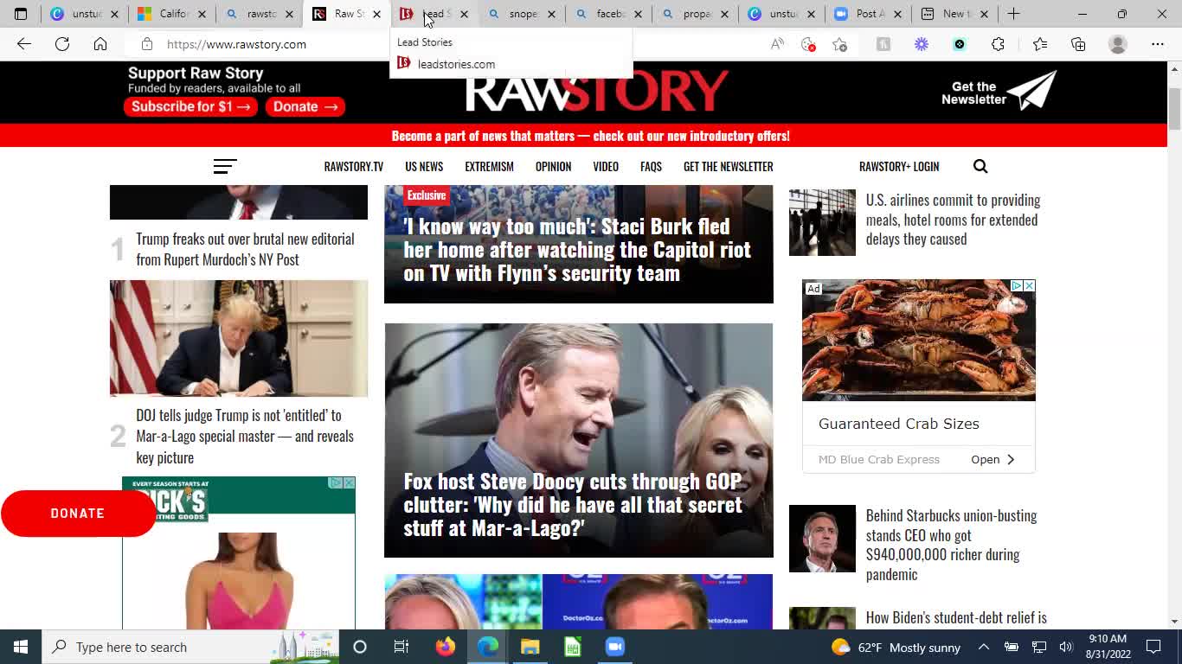Switch to the California tab

coord(172,14)
